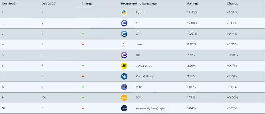Select the orange SQL icon
Viewport: 265px width, 114px height.
[124, 98]
